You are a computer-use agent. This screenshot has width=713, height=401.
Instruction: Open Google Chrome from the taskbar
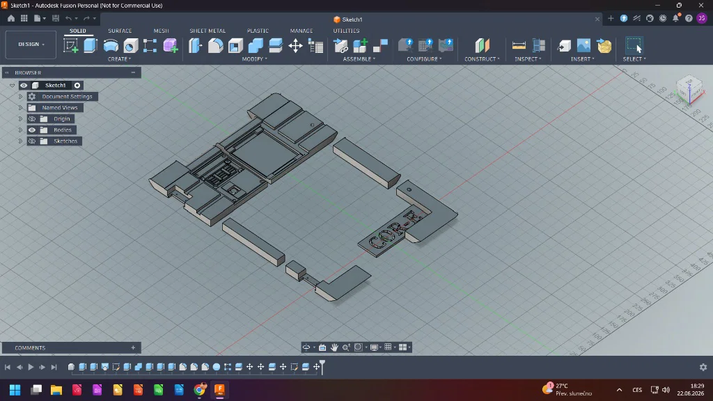(199, 390)
